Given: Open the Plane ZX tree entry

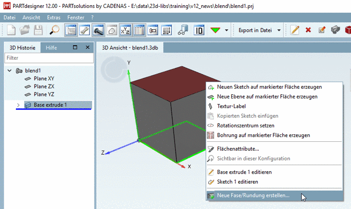Looking at the screenshot, I should 44,86.
